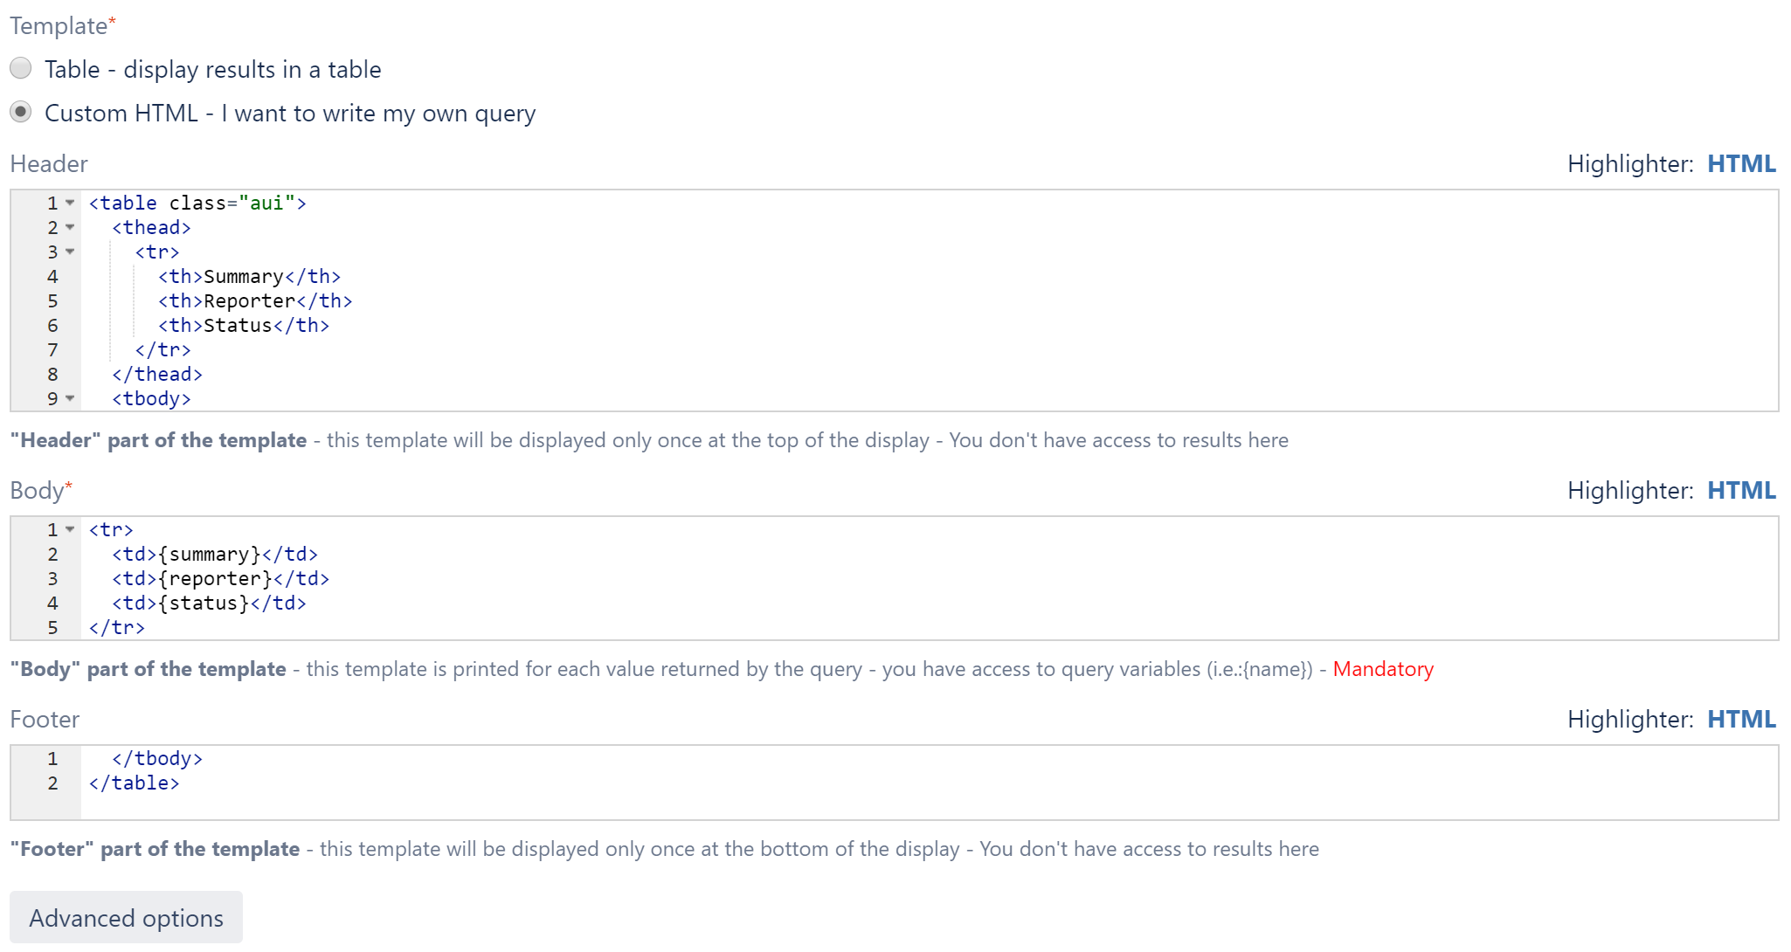Click line number 4 in Body gutter

(52, 604)
